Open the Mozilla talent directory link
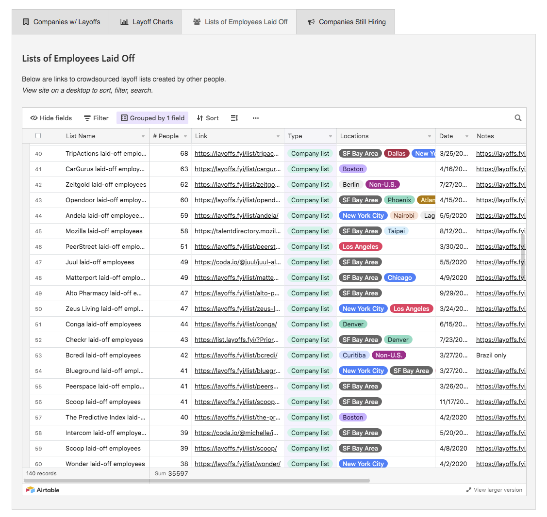This screenshot has height=517, width=547. tap(237, 231)
